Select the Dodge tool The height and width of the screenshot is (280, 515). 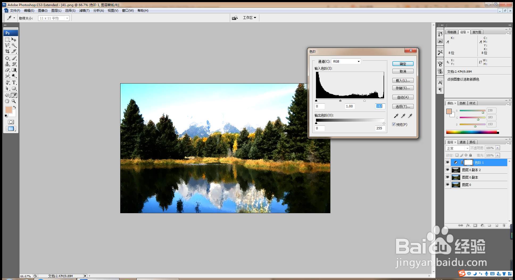pyautogui.click(x=14, y=76)
